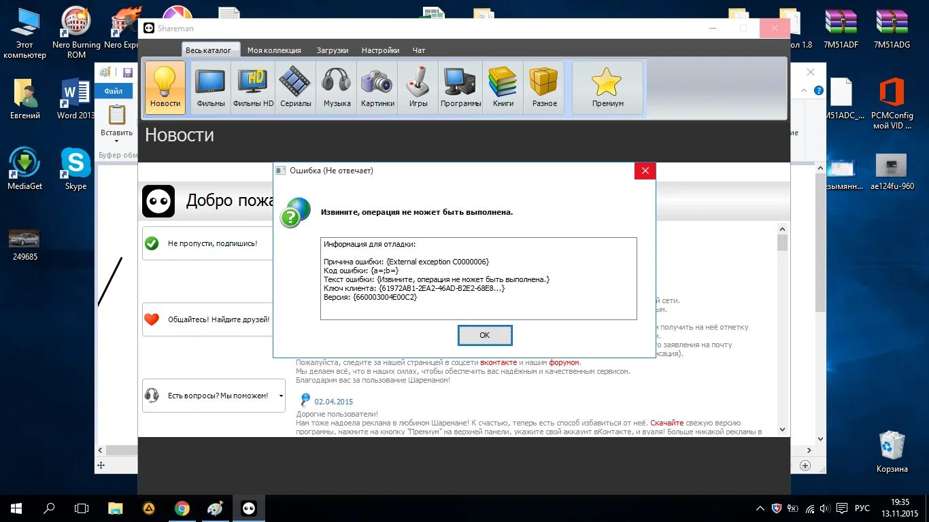Image resolution: width=929 pixels, height=522 pixels.
Task: Open the Программы category
Action: [x=460, y=88]
